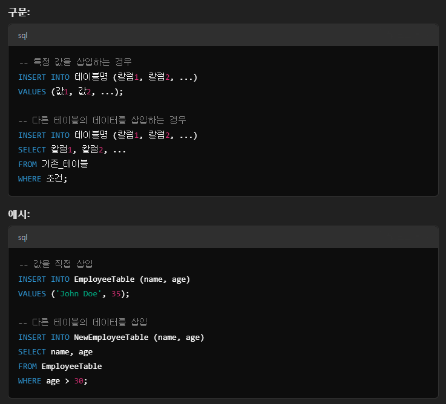The image size is (446, 404).
Task: Click the line 'WHERE 조건;'
Action: coord(43,178)
